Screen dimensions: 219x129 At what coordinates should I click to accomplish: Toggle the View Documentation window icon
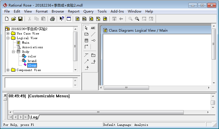pyautogui.click(x=69, y=19)
